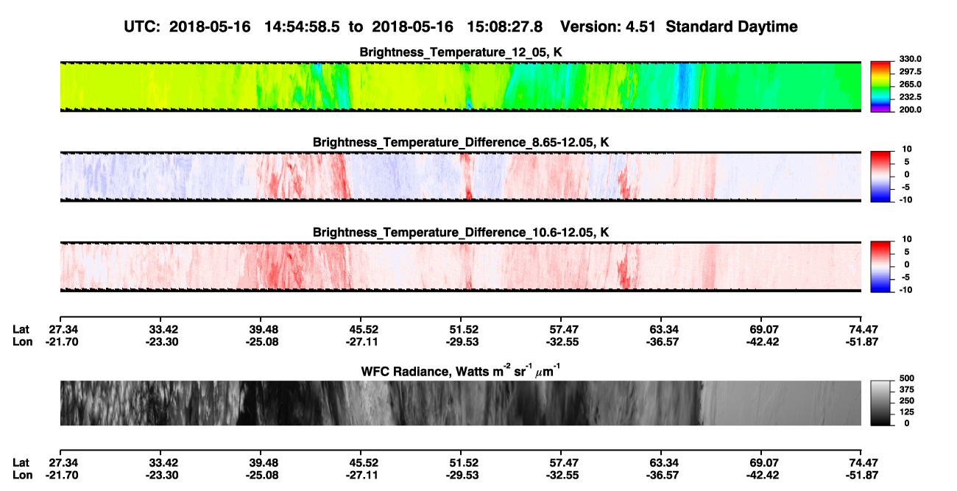
Task: Click the 10.6-12.05 temperature difference image strip
Action: click(x=461, y=267)
